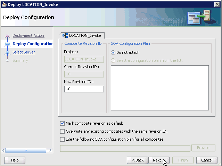Enable Overwrite any existing composites checkbox
This screenshot has width=222, height=166.
point(62,131)
